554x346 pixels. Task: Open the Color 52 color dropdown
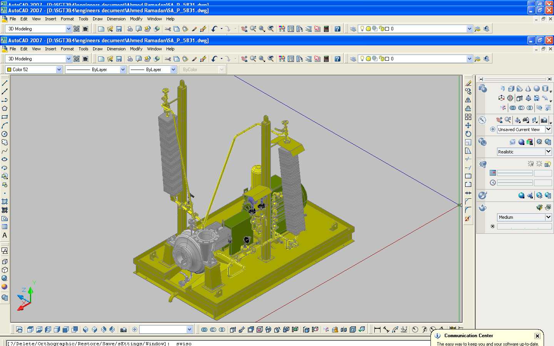tap(59, 70)
